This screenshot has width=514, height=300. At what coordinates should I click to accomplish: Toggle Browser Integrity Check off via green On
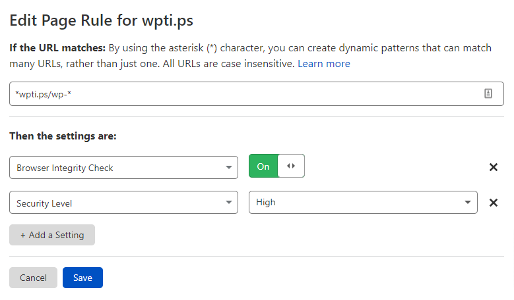(263, 166)
